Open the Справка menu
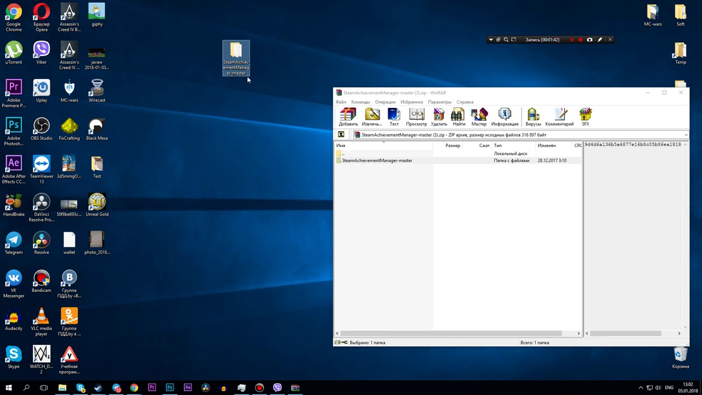Image resolution: width=702 pixels, height=395 pixels. (465, 102)
